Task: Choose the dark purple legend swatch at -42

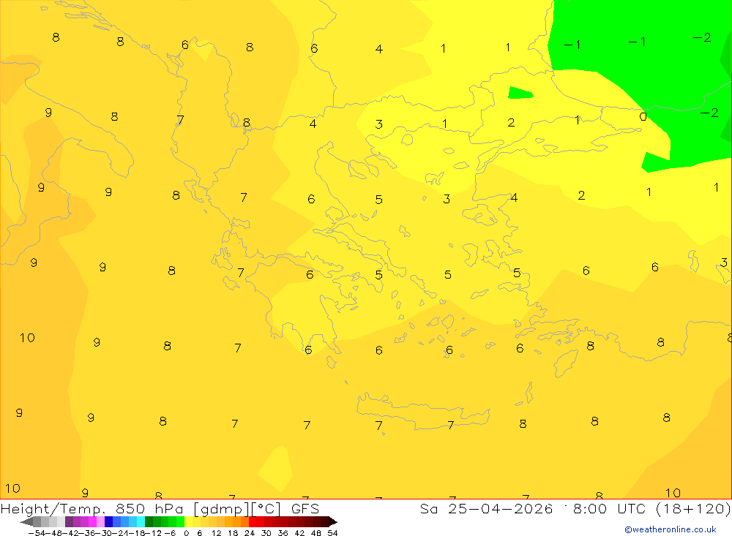Action: click(x=69, y=521)
